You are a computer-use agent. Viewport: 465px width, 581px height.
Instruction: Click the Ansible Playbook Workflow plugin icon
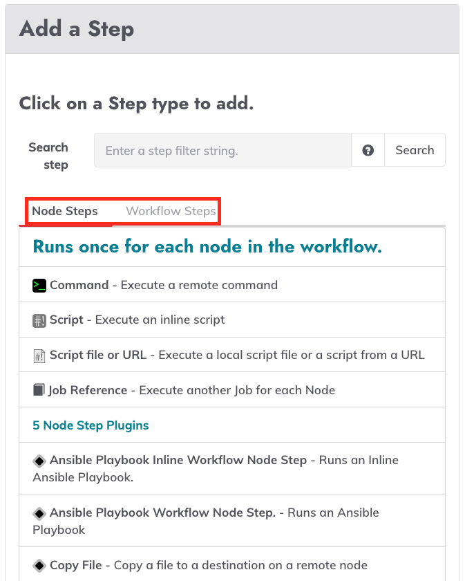tap(39, 513)
